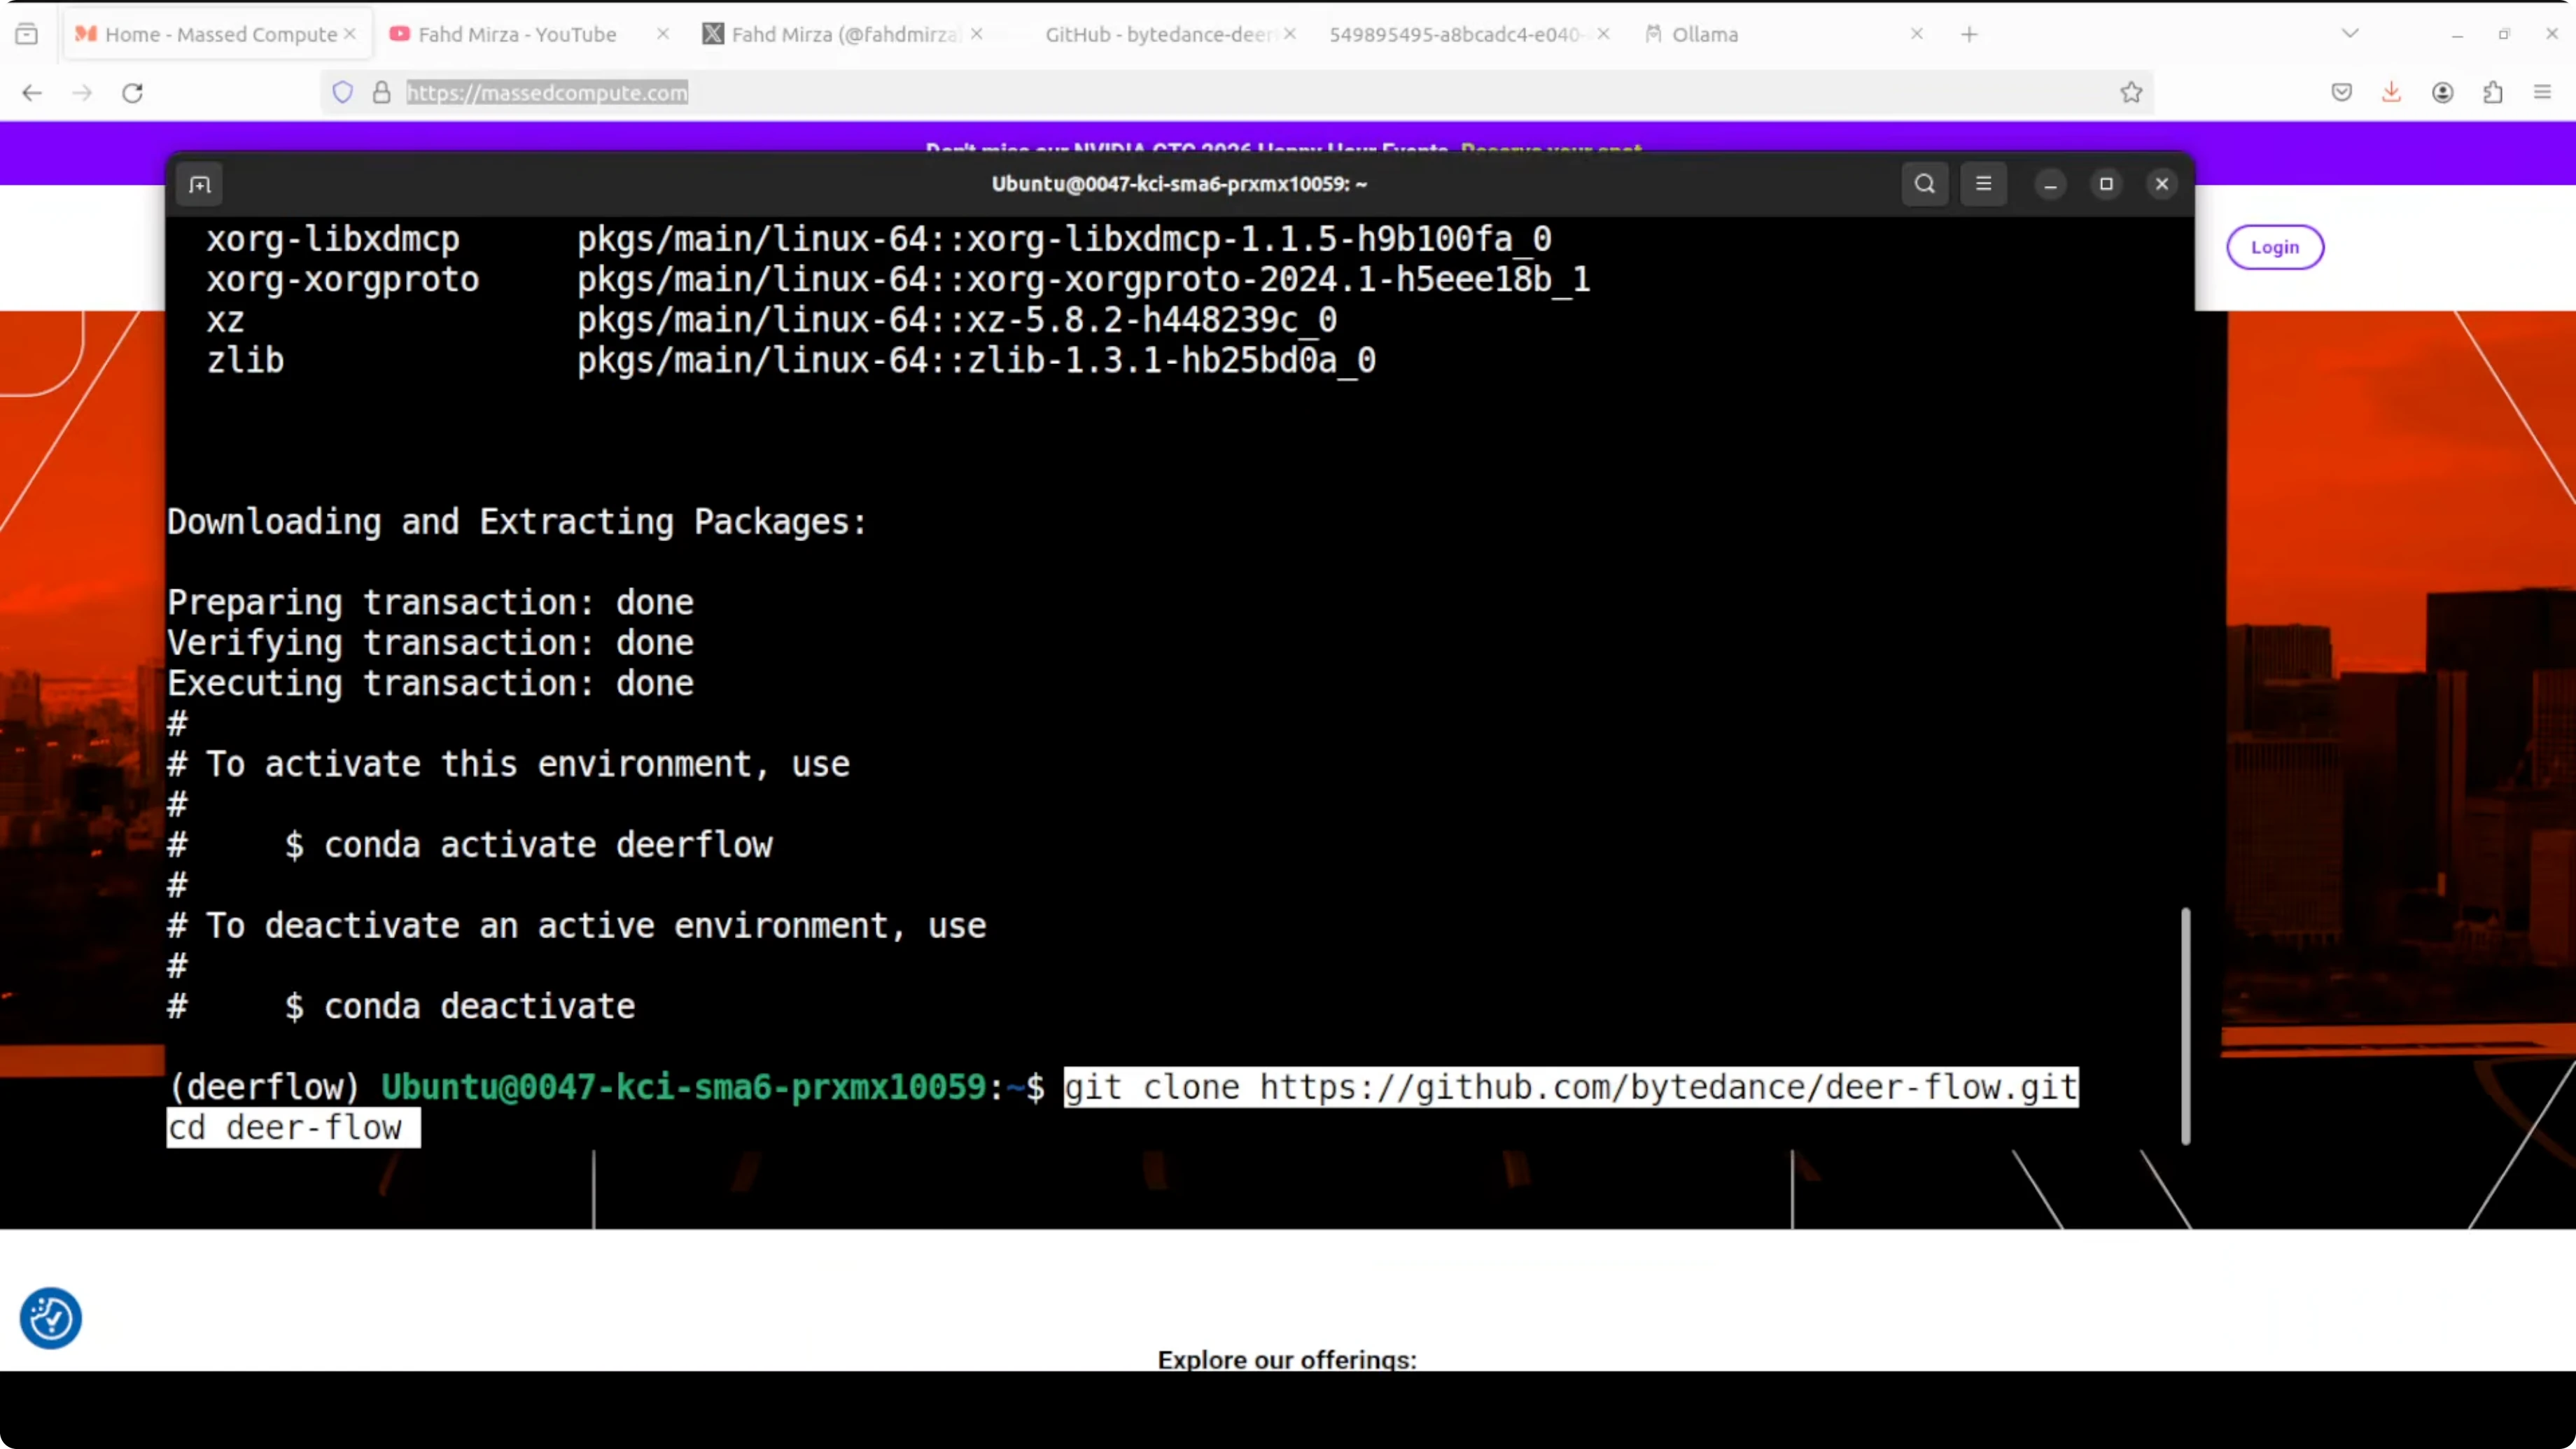Open a new browser tab
2576x1449 pixels.
pyautogui.click(x=1969, y=34)
